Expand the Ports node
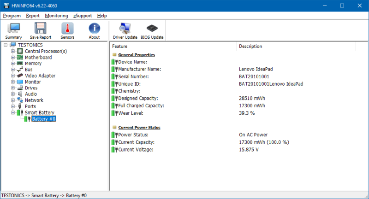This screenshot has width=369, height=199. (13, 106)
